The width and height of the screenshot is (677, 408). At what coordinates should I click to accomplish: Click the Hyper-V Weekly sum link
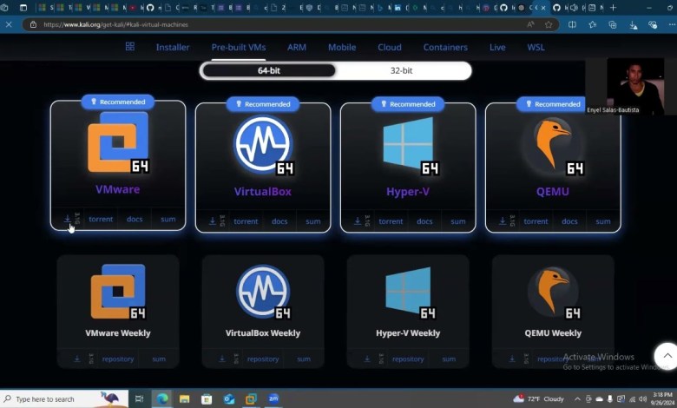[x=449, y=359]
